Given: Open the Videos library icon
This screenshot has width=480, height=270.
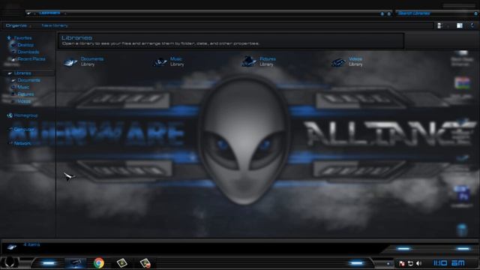Looking at the screenshot, I should (338, 62).
